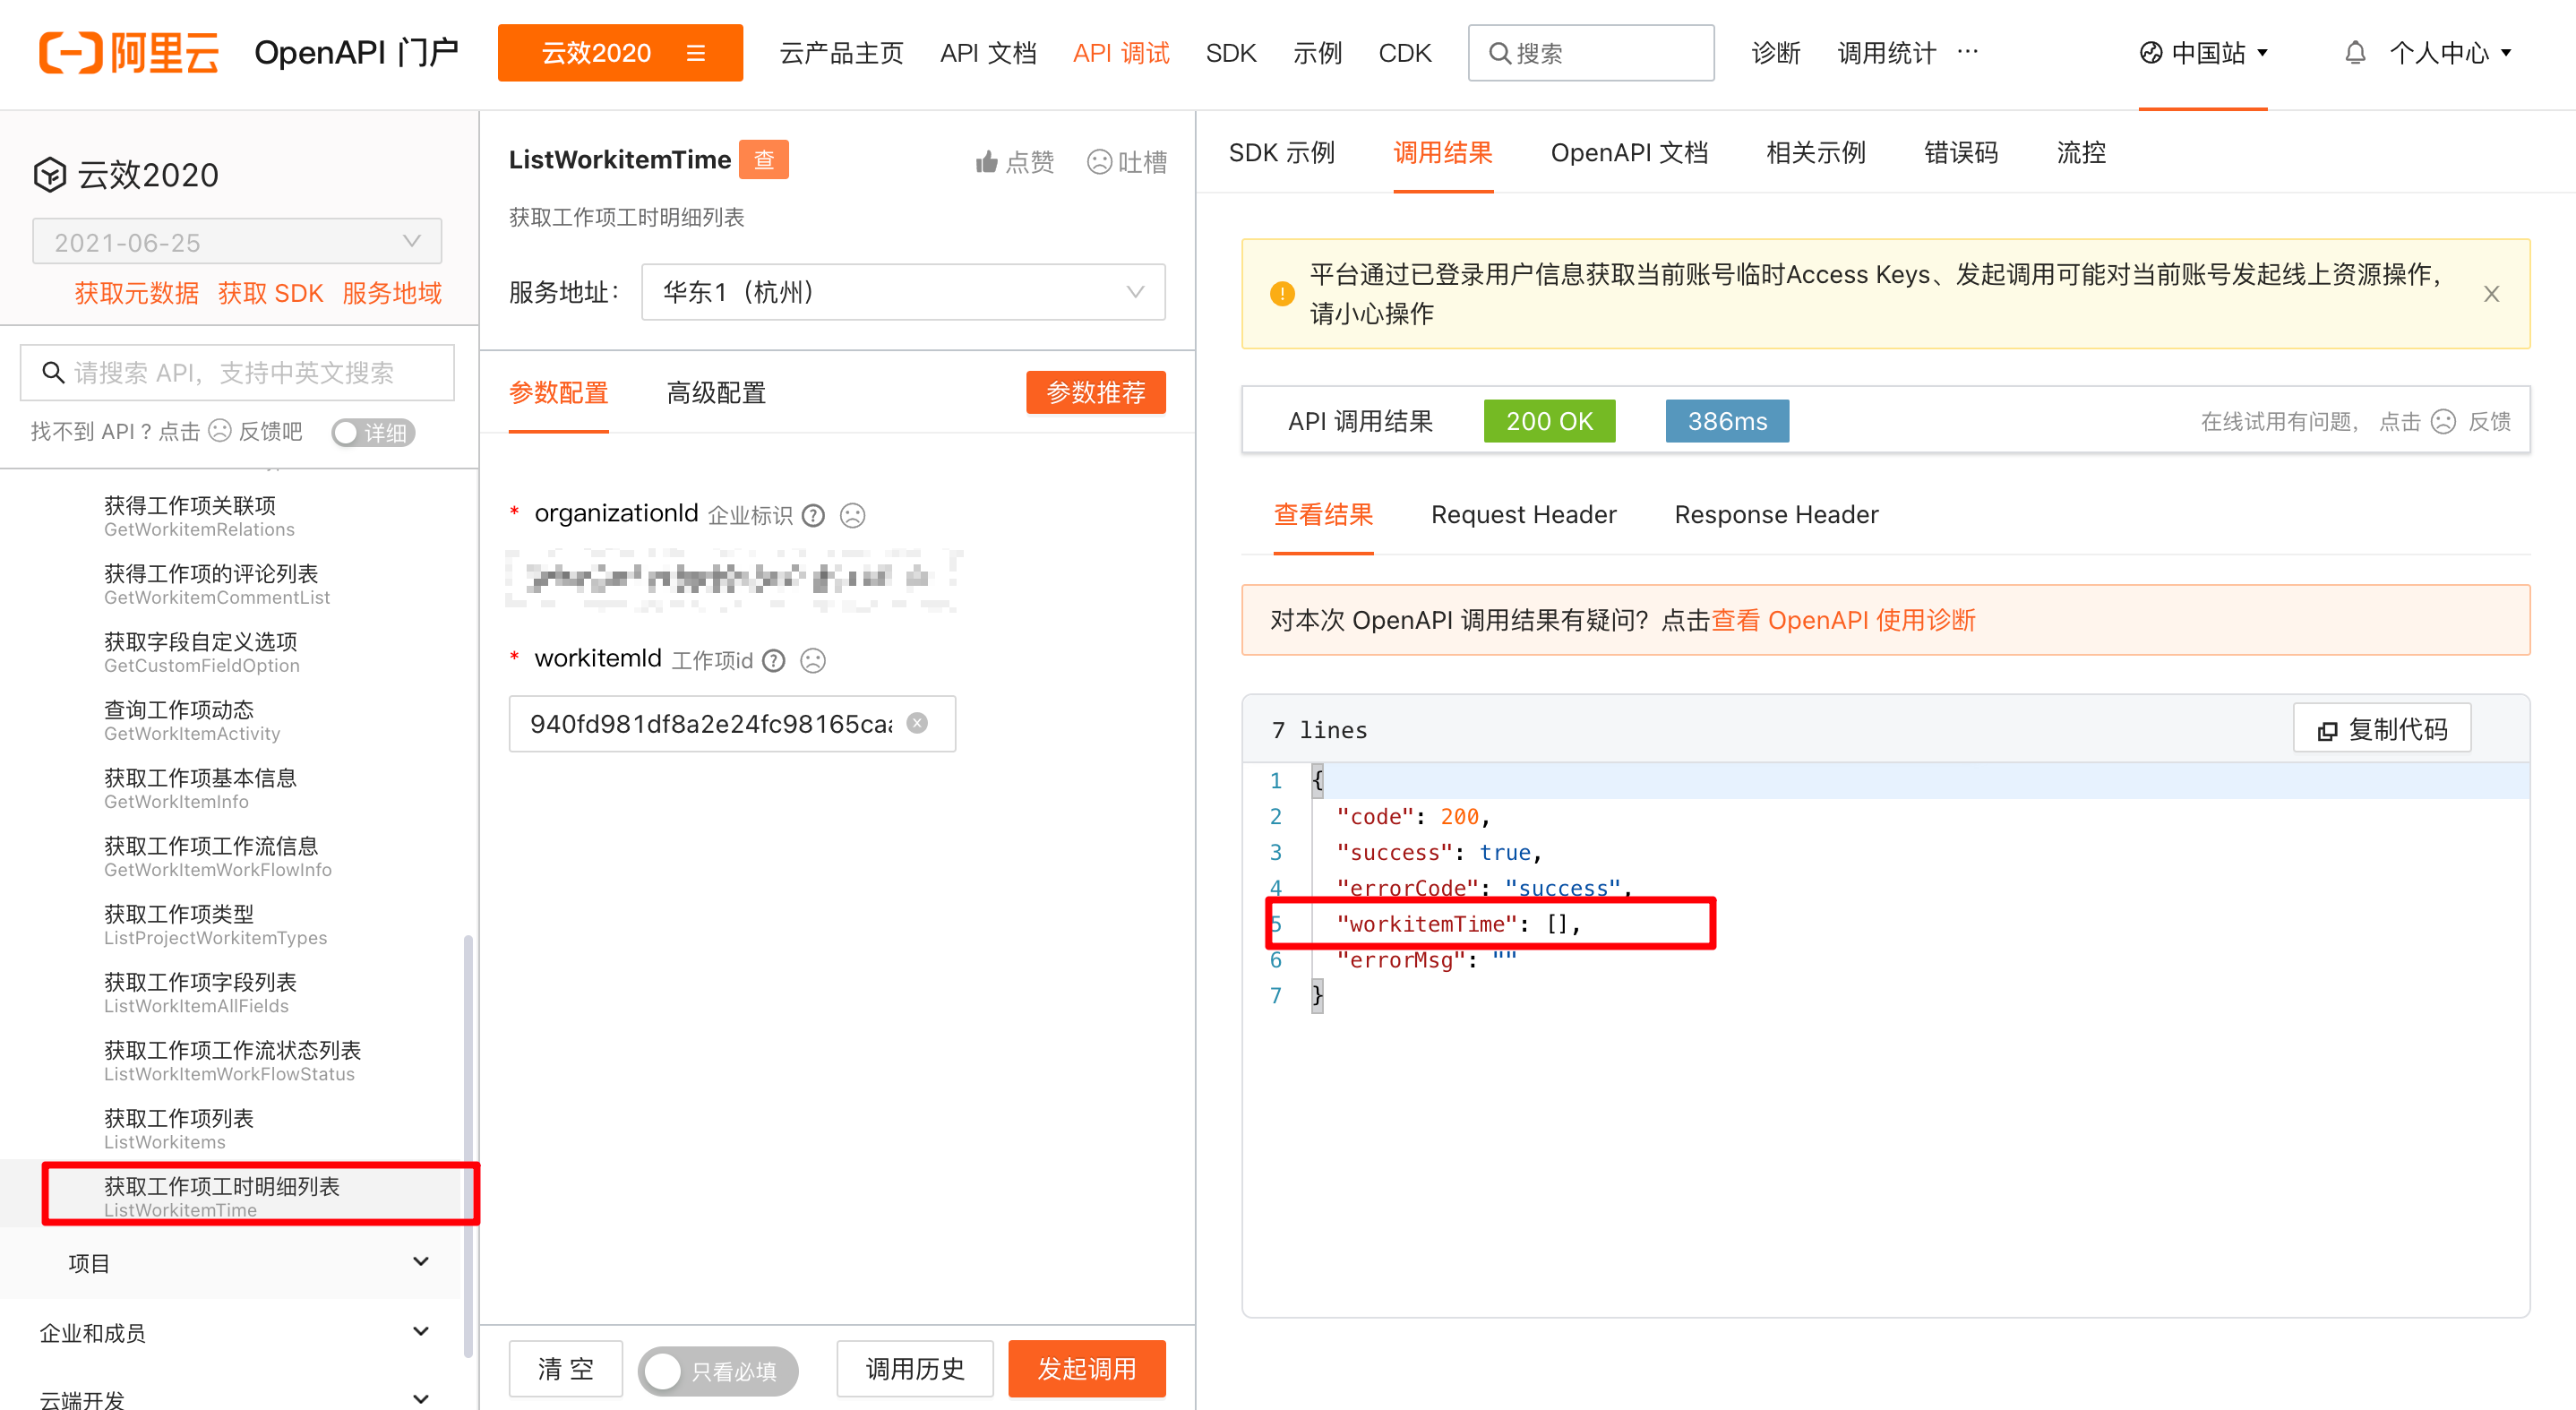
Task: Click help icon beside workitemId 工作项id
Action: [x=774, y=660]
